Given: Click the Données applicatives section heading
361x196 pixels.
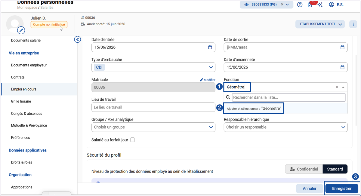Looking at the screenshot, I should point(28,150).
